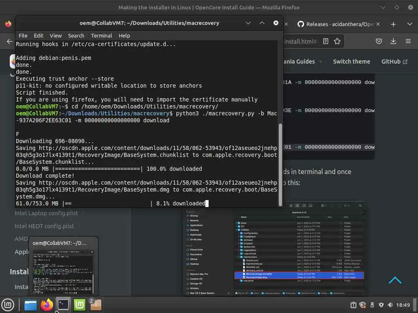The height and width of the screenshot is (313, 418).
Task: Open Files manager from taskbar
Action: pos(30,305)
